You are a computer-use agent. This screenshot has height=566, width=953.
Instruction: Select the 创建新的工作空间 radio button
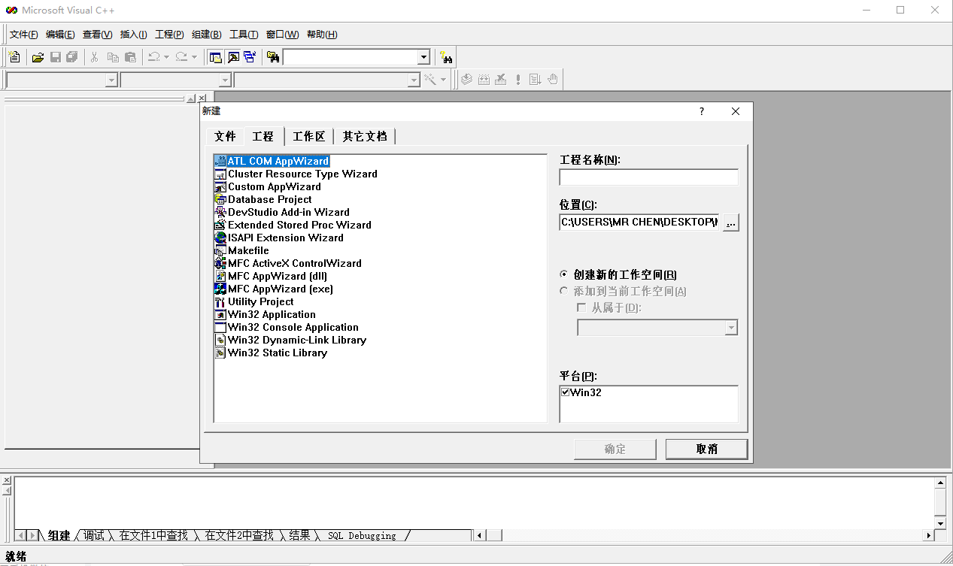(563, 274)
